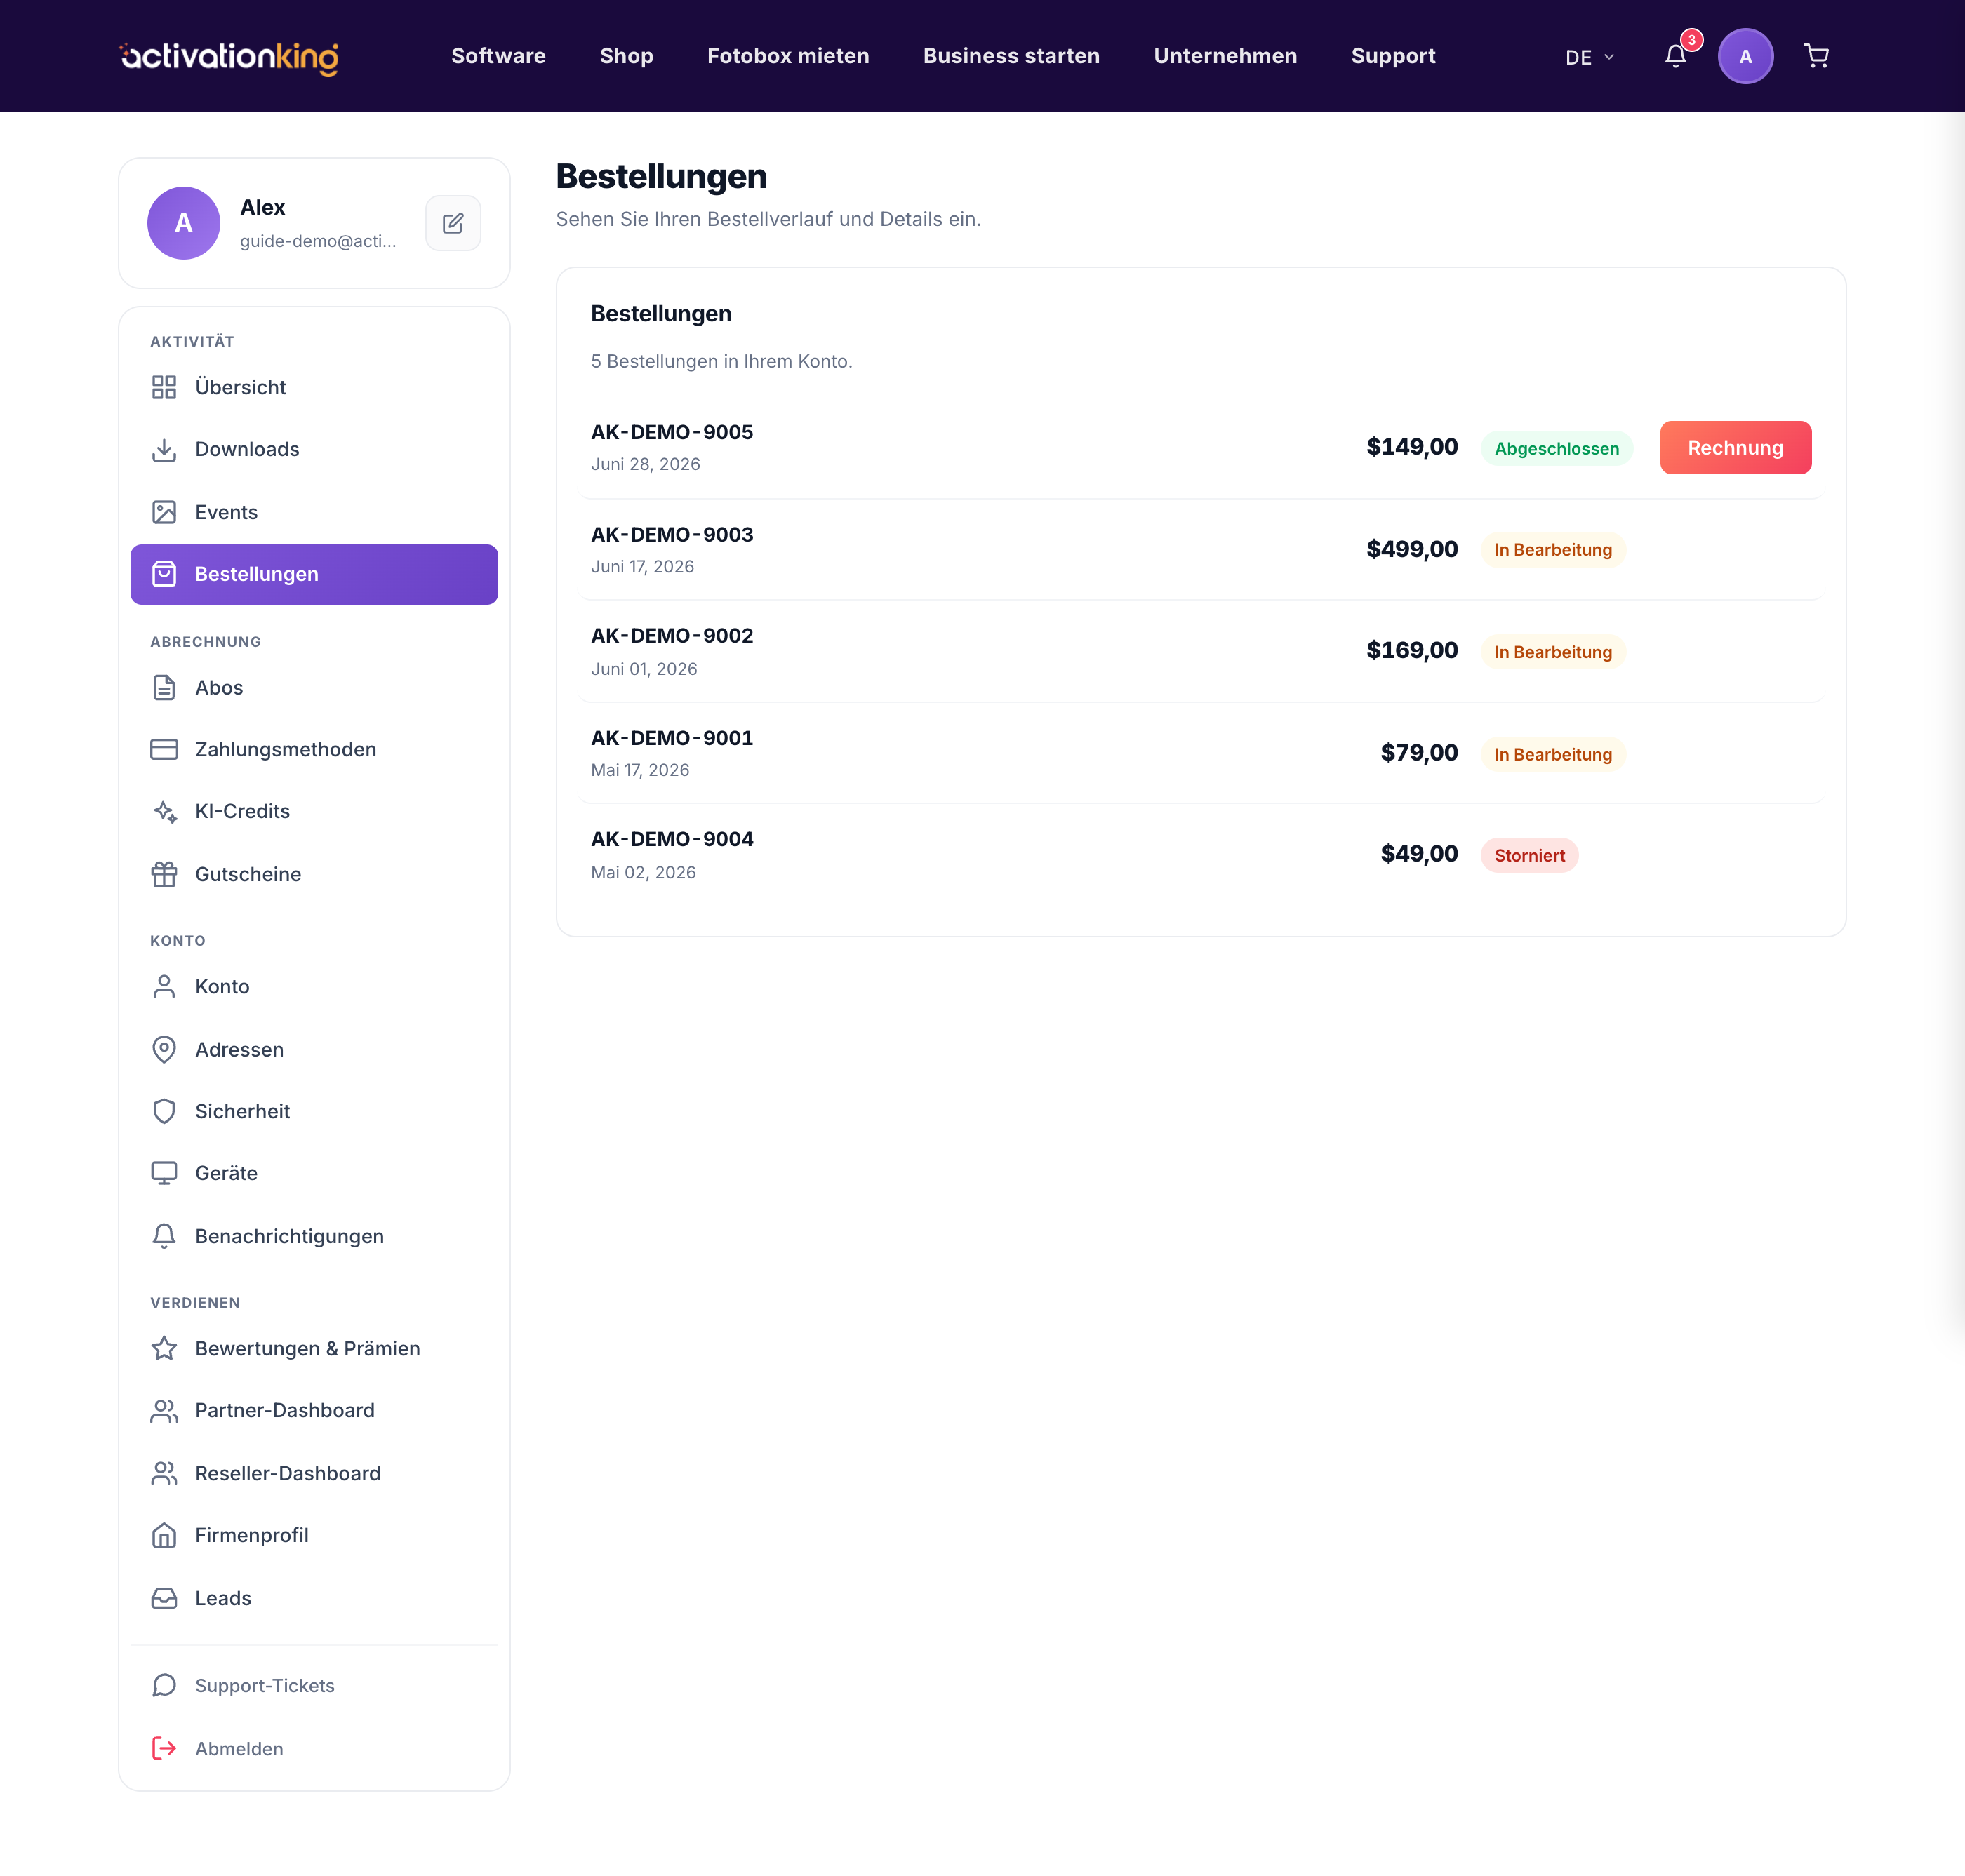Open Sicherheit in the sidebar
Screen dimensions: 1965x1876
[314, 1111]
